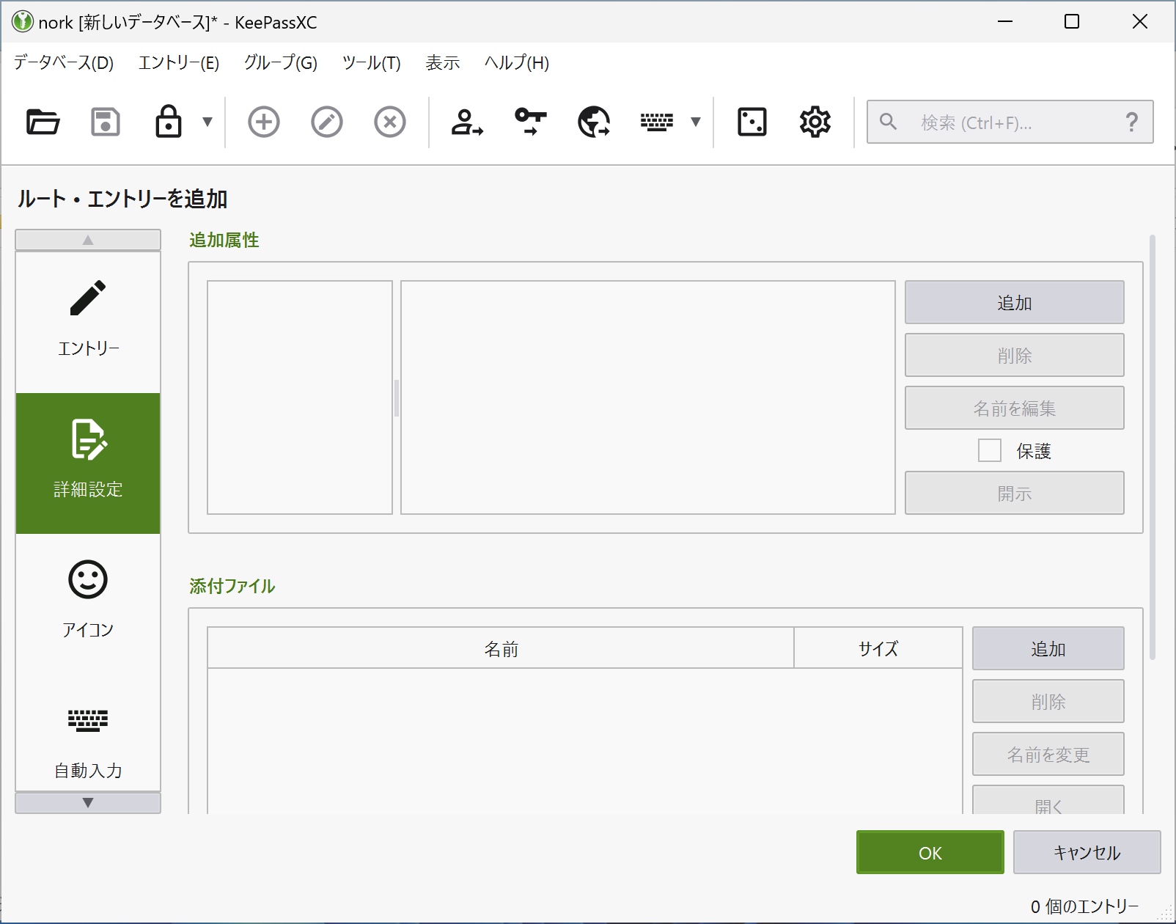Open the application settings gear icon
The height and width of the screenshot is (924, 1176).
[x=814, y=122]
